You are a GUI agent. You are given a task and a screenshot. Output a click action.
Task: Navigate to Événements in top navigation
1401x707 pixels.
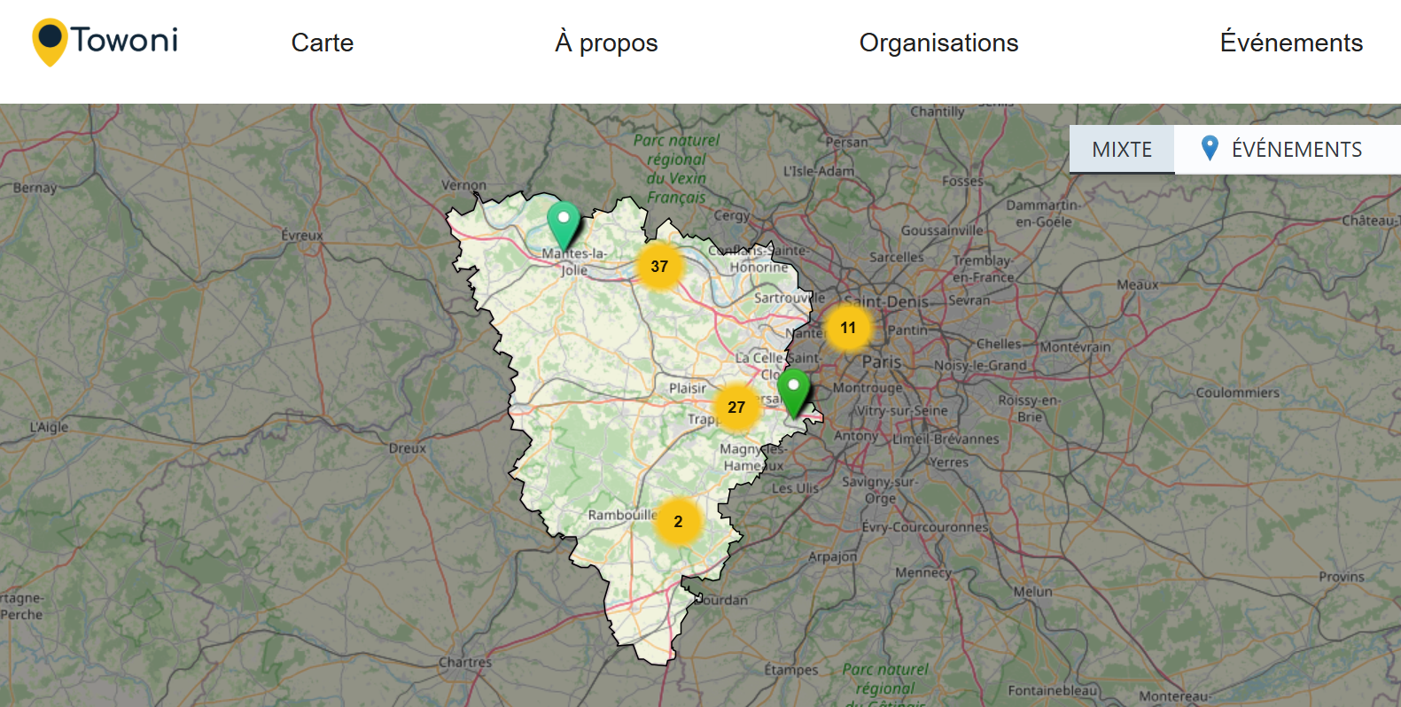[1290, 43]
